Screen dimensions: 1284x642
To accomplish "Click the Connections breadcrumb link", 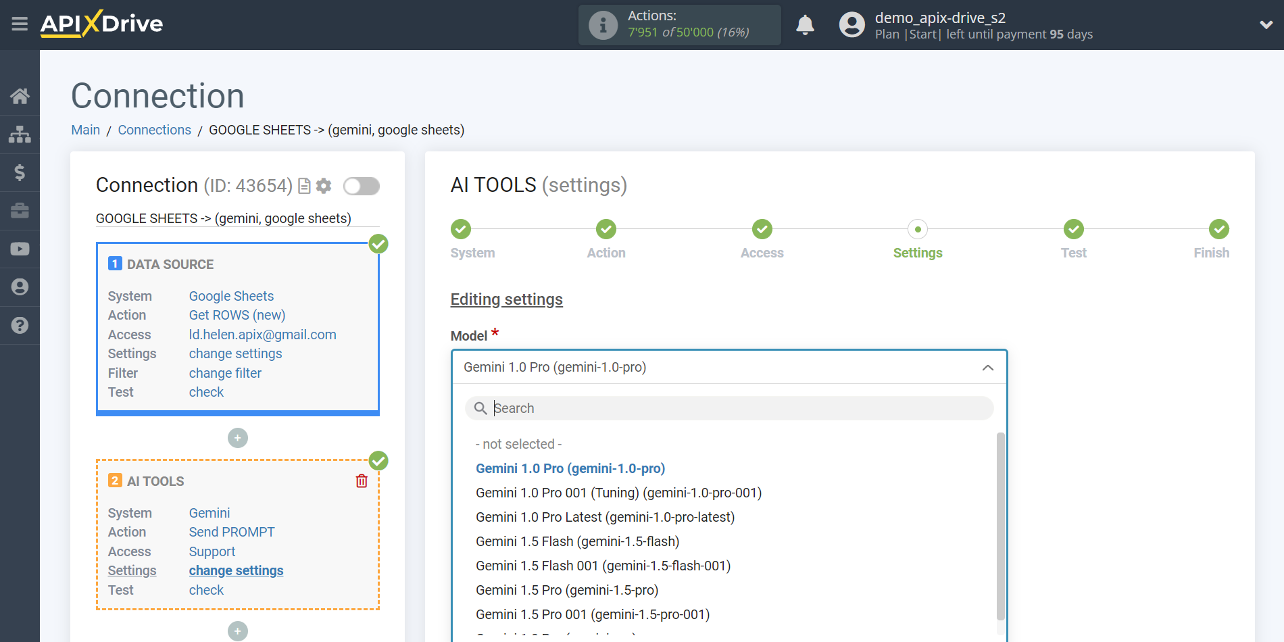I will [155, 130].
